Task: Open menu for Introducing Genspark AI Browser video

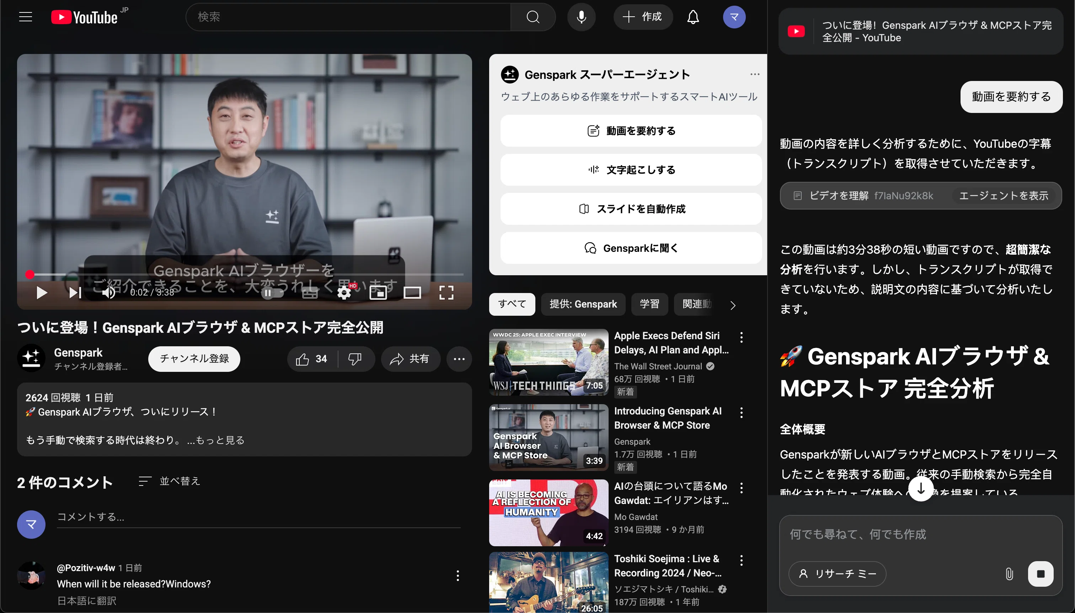Action: (x=741, y=413)
